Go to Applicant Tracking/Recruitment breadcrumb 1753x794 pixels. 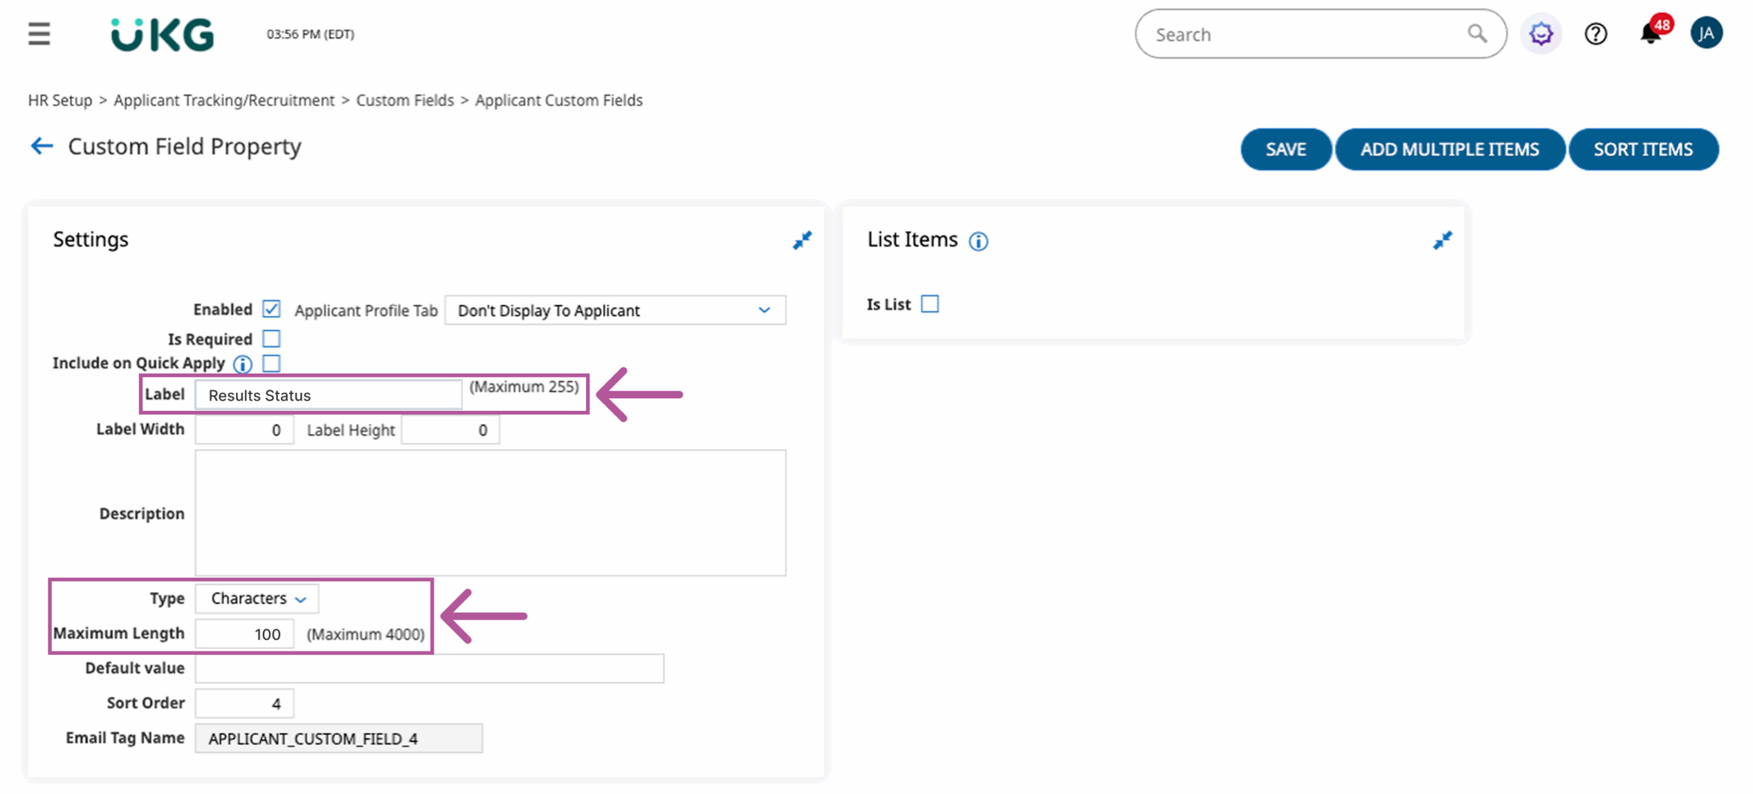click(x=223, y=100)
